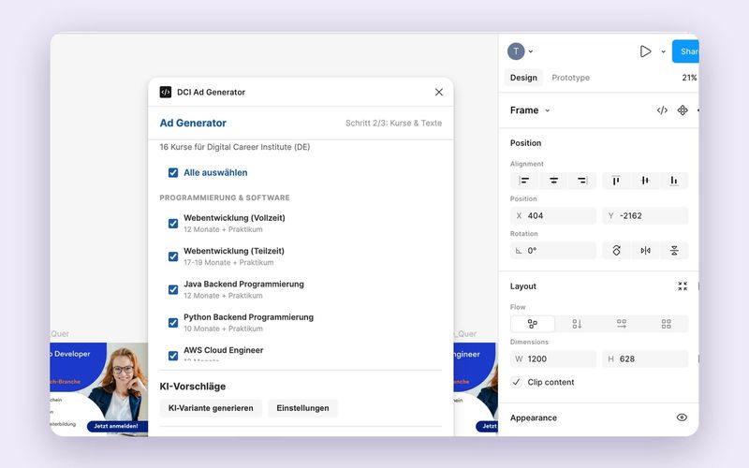Click the Position section heading
The image size is (749, 468).
(525, 143)
